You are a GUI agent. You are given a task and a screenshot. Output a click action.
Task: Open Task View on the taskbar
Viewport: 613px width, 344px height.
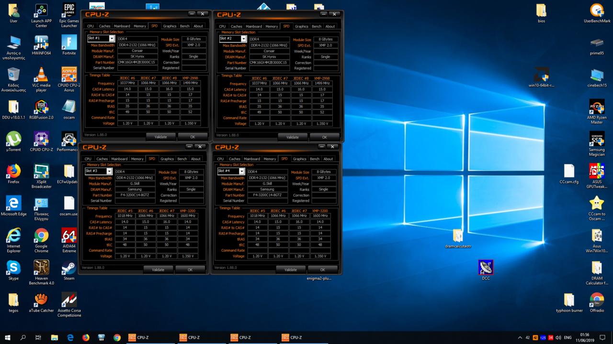(x=38, y=338)
